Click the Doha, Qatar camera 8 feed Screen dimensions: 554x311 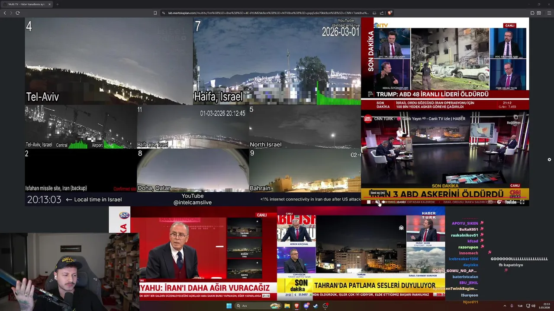pyautogui.click(x=193, y=170)
